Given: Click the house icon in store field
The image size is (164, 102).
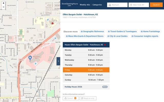Looking at the screenshot, I should click(x=110, y=5).
